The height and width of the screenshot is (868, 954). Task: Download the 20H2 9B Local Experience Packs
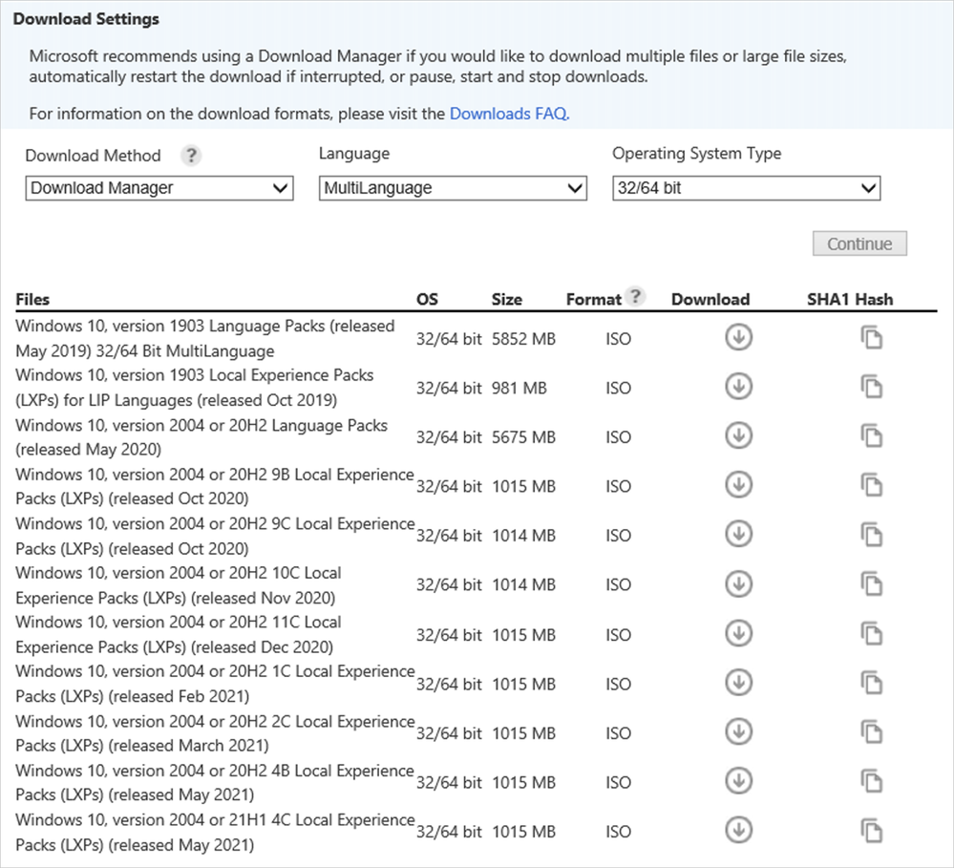click(x=738, y=485)
